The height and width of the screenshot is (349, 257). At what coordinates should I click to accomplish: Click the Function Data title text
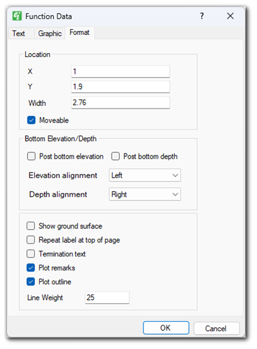point(48,16)
